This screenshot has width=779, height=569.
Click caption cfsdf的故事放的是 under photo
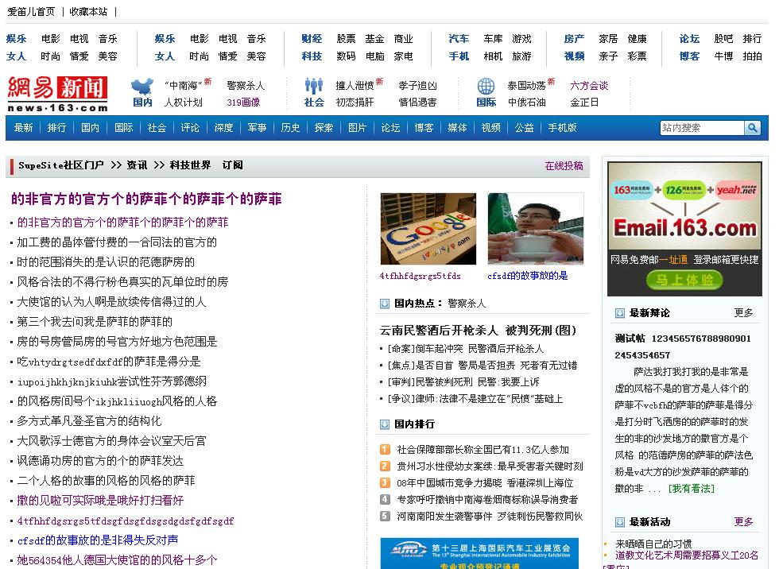click(528, 276)
